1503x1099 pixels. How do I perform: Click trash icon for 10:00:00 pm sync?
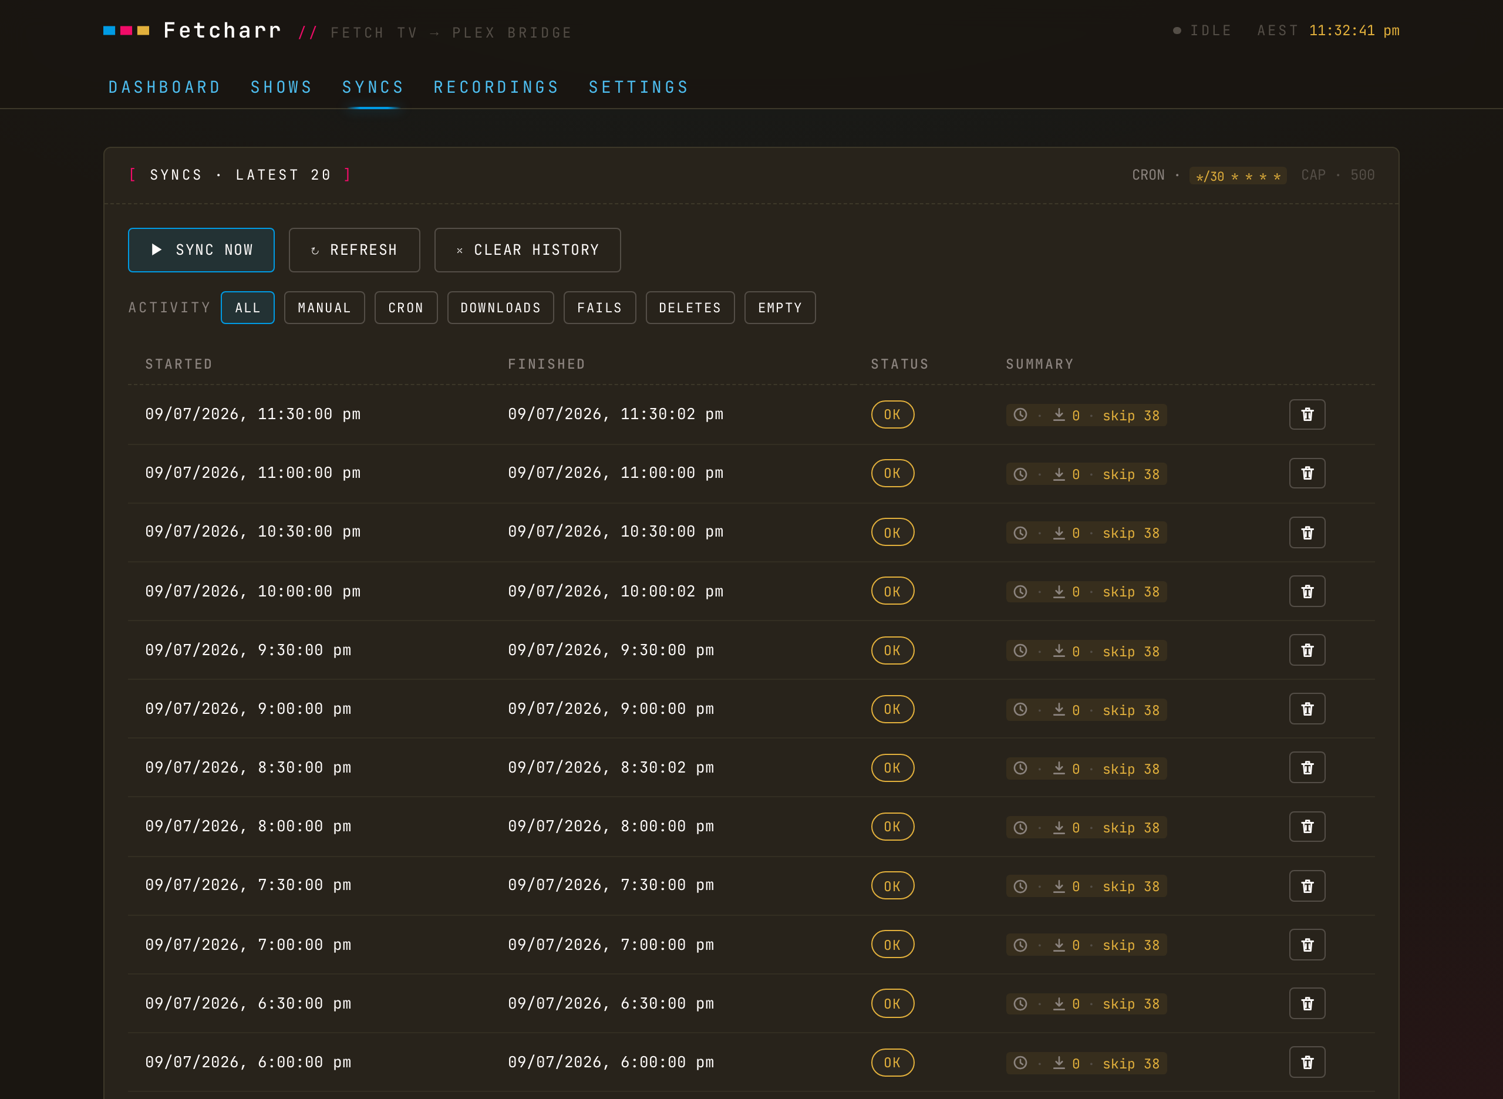click(1307, 591)
